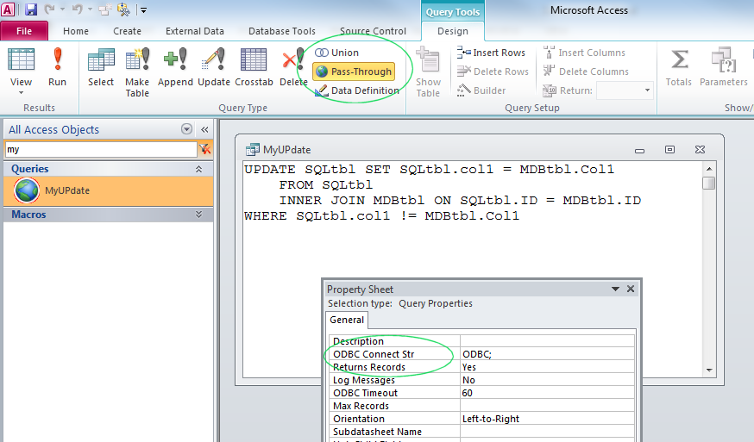Expand the Macros group

point(198,215)
